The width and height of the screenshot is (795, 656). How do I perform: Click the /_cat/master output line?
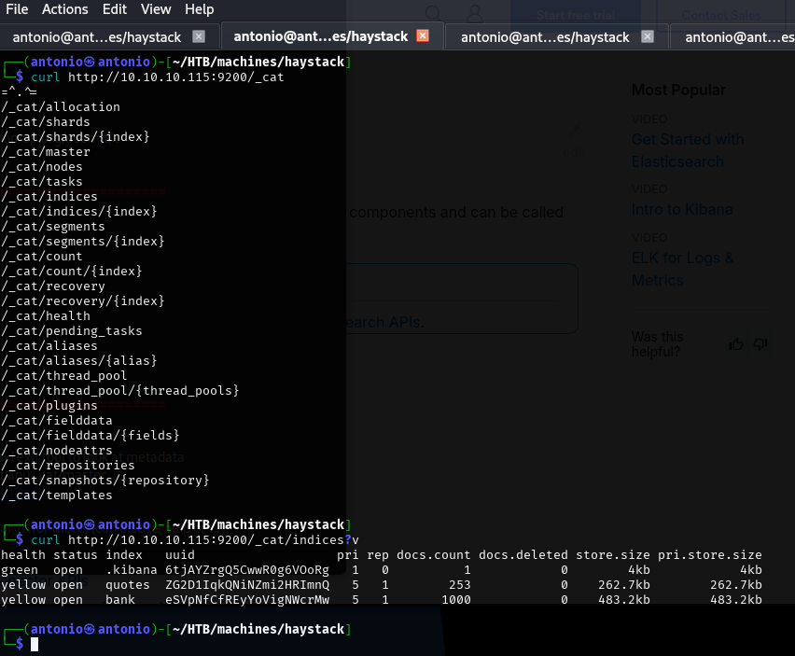click(x=46, y=151)
